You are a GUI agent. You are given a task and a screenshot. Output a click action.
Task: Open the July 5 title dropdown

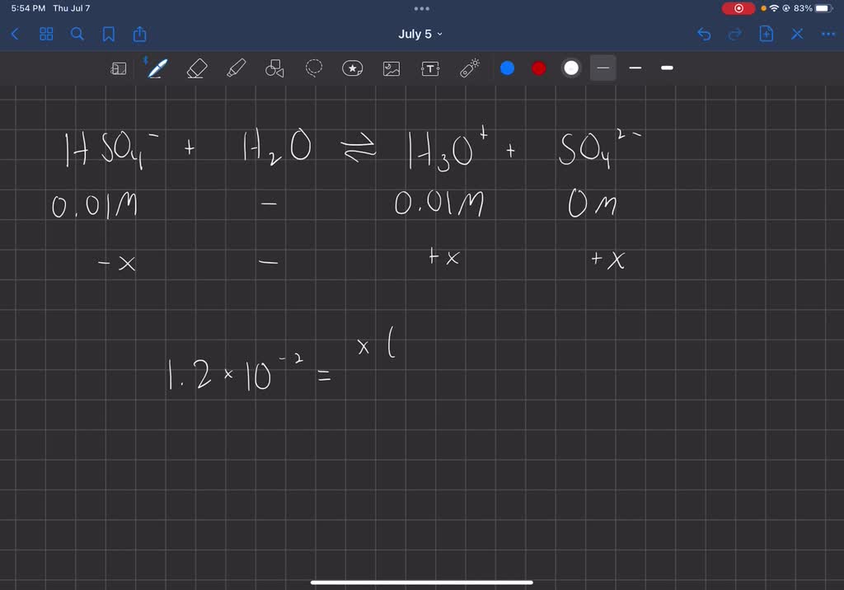point(420,34)
